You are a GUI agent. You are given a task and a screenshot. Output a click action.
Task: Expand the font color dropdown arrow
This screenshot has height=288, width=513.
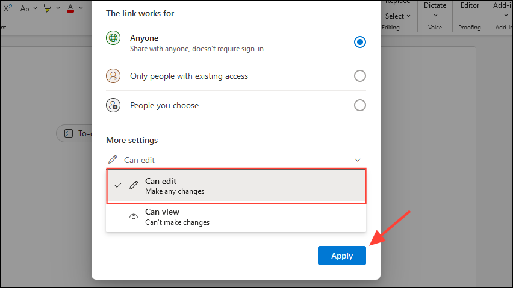click(81, 8)
